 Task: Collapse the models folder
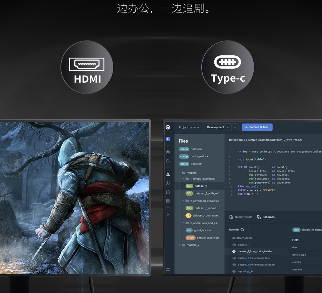click(x=180, y=173)
